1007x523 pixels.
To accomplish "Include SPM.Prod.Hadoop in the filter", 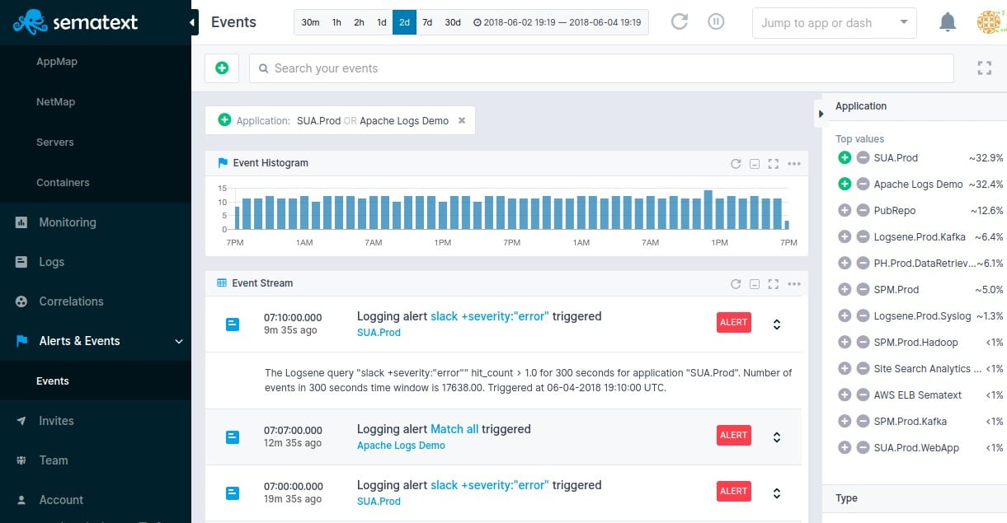I will (x=844, y=343).
